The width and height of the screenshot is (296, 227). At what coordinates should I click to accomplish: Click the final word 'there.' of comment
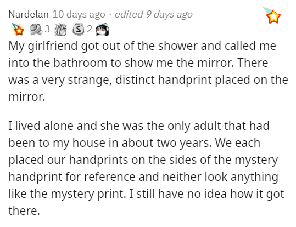tap(24, 211)
